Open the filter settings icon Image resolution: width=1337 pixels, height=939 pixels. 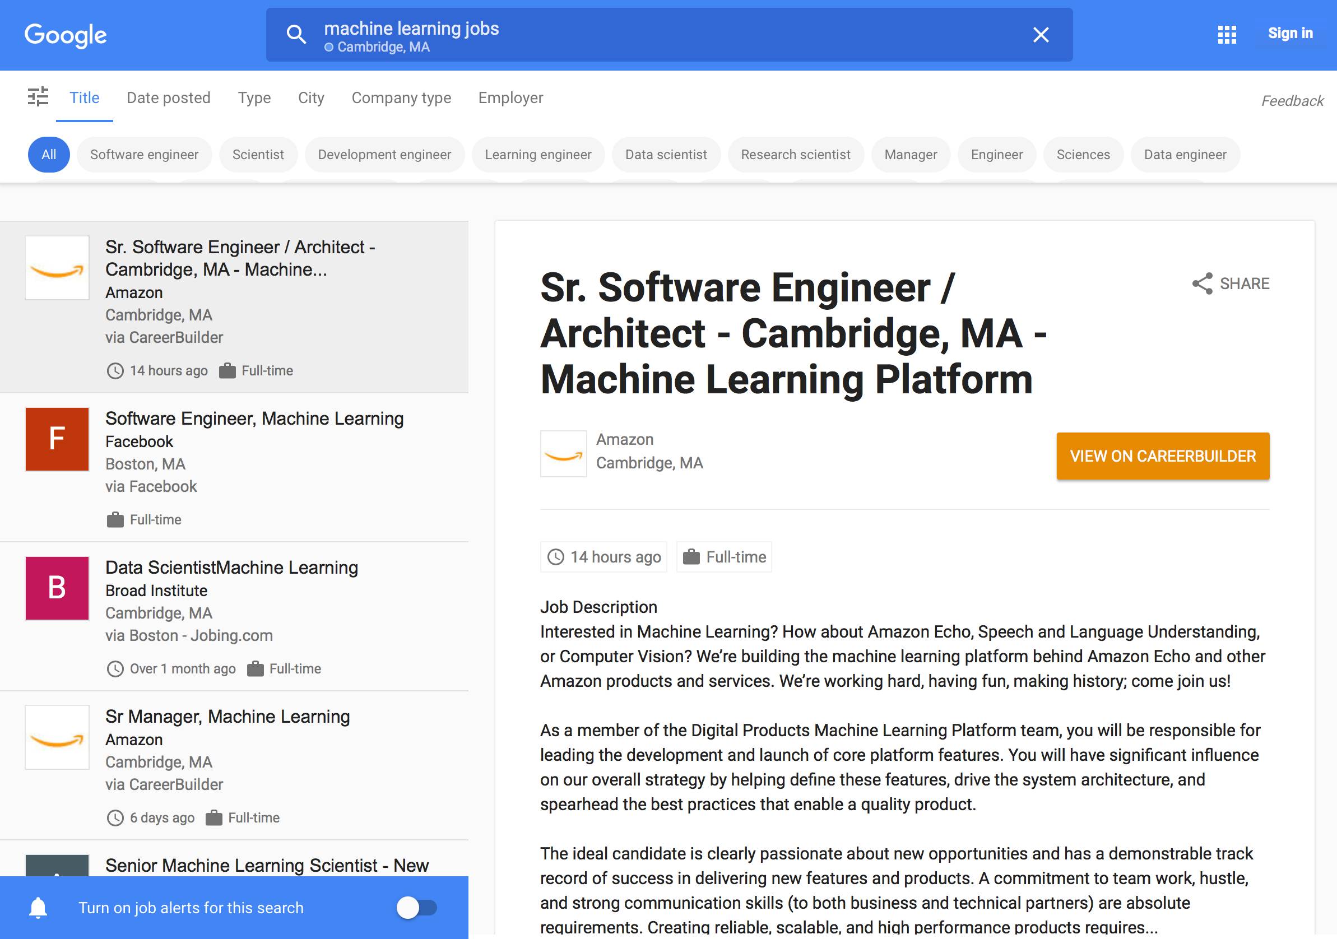39,96
